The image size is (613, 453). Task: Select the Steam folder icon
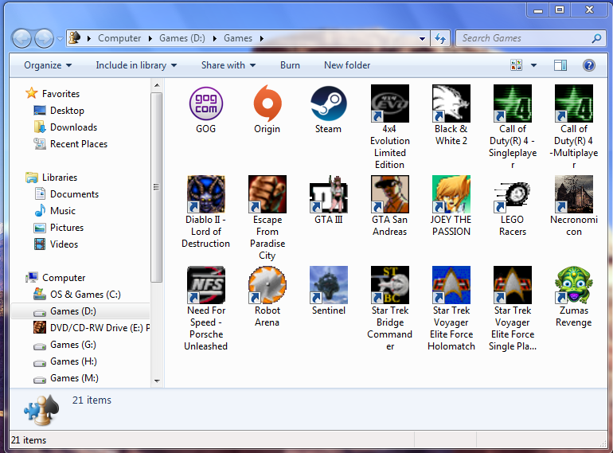pos(328,104)
